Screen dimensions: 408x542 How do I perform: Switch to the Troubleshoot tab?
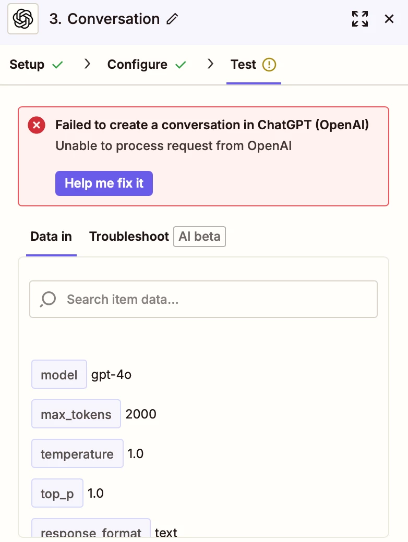point(129,237)
